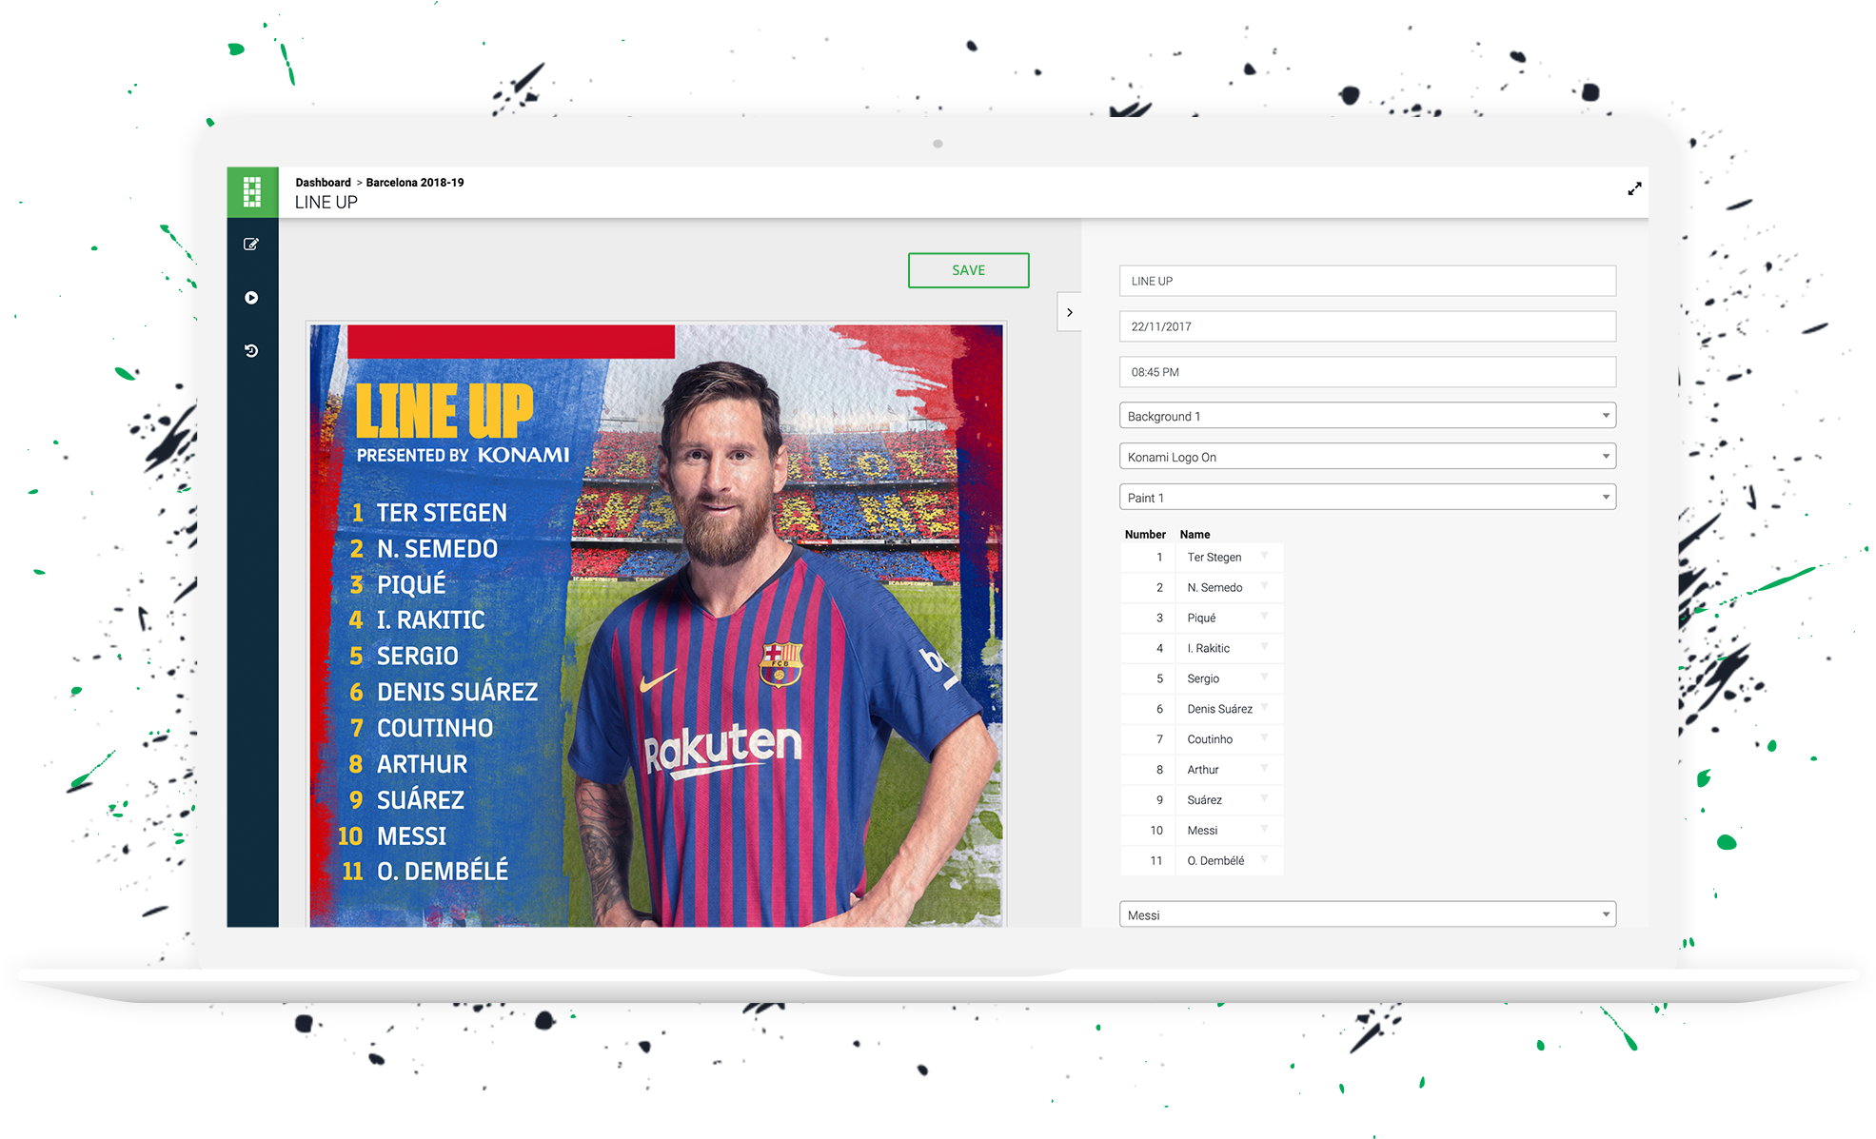1876x1139 pixels.
Task: Click the line up graphic preview image
Action: [656, 625]
